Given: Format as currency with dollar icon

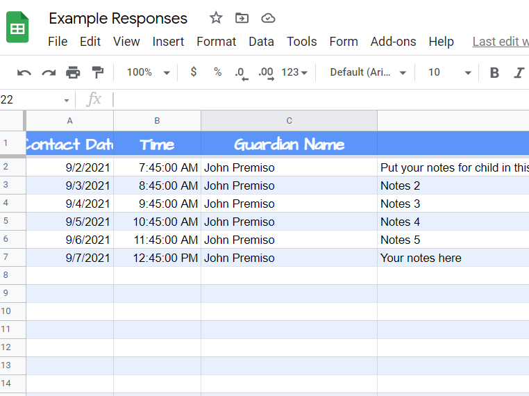Looking at the screenshot, I should [193, 72].
